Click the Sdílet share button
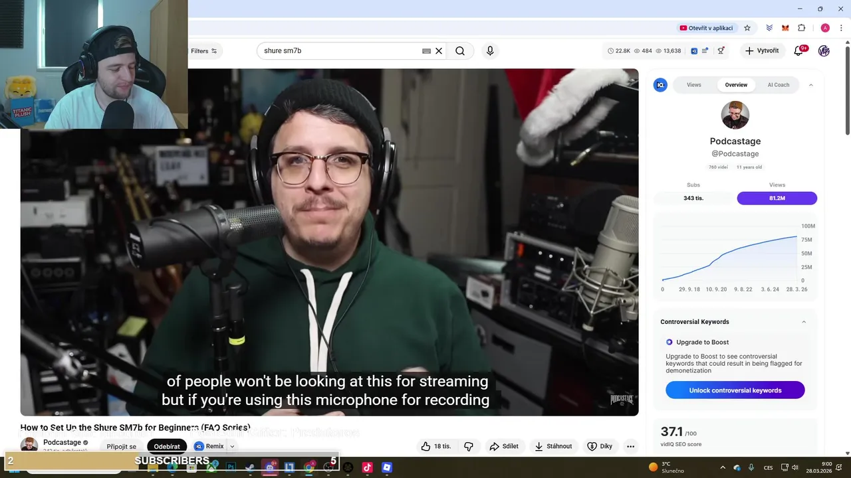The image size is (851, 478). click(504, 446)
